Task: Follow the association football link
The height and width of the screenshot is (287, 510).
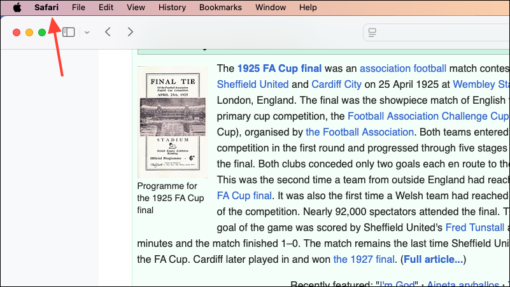Action: (x=403, y=68)
